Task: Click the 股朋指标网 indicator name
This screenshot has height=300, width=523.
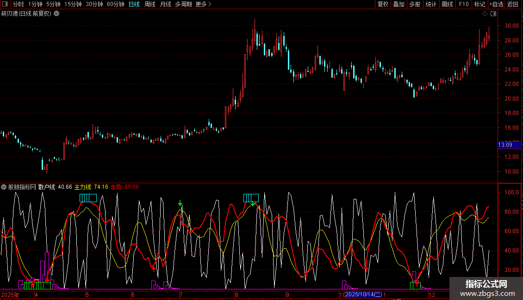Action: point(22,187)
